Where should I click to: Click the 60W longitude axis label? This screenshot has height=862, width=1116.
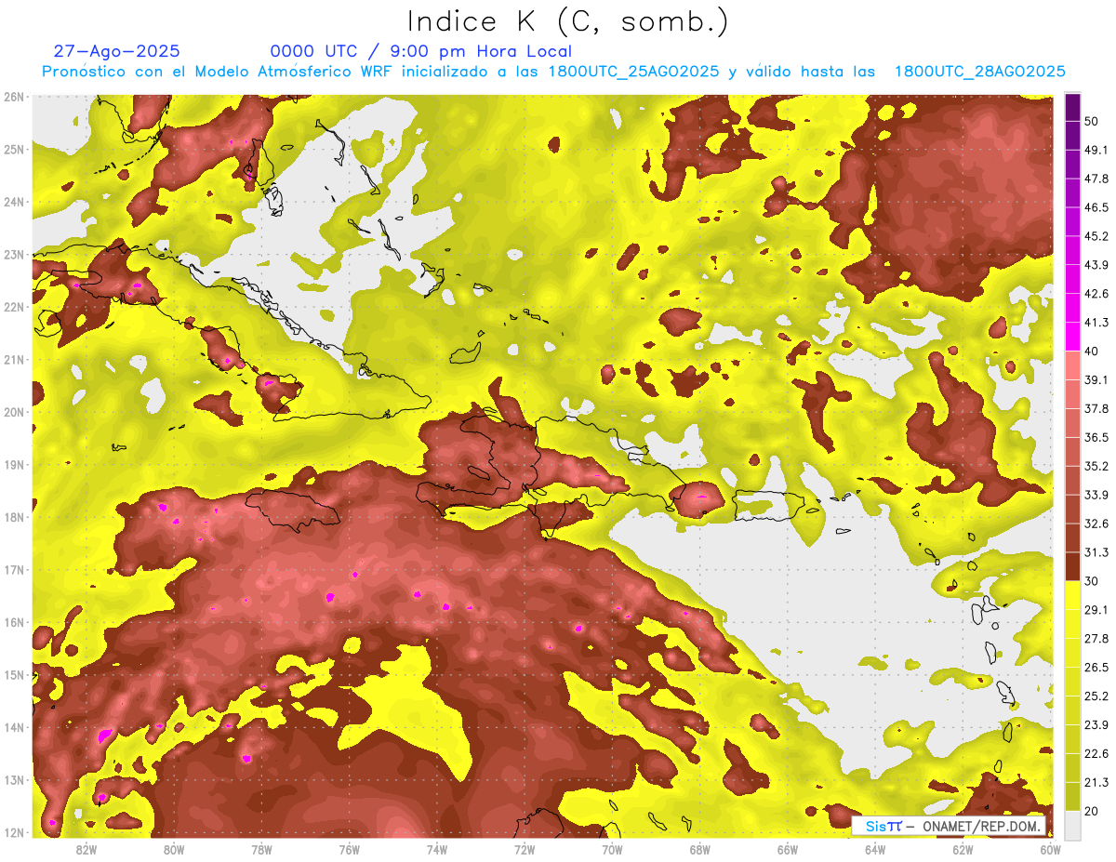1050,849
